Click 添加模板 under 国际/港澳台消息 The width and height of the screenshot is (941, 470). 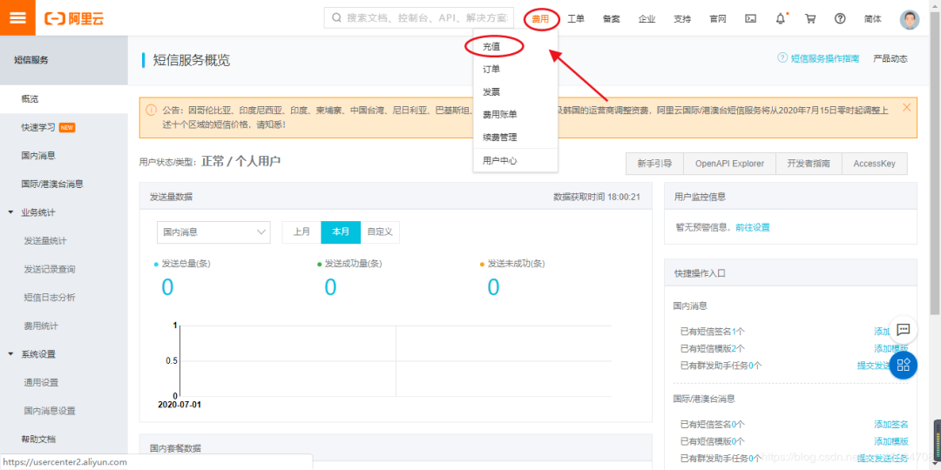pyautogui.click(x=891, y=441)
